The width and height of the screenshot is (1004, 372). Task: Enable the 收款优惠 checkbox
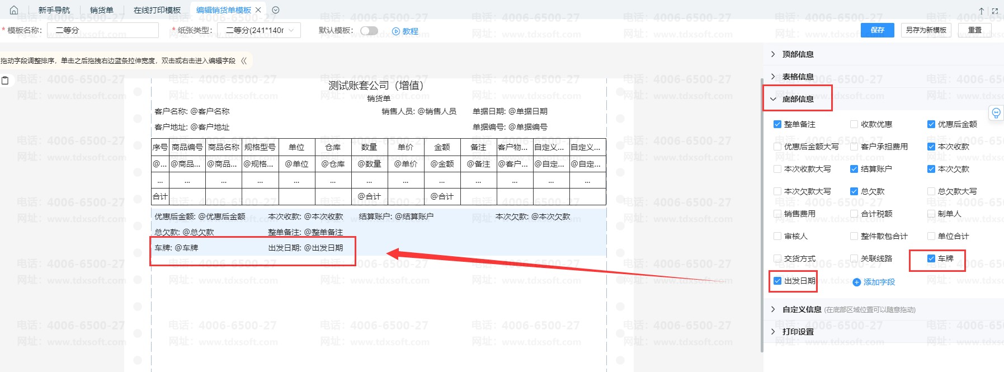point(854,124)
